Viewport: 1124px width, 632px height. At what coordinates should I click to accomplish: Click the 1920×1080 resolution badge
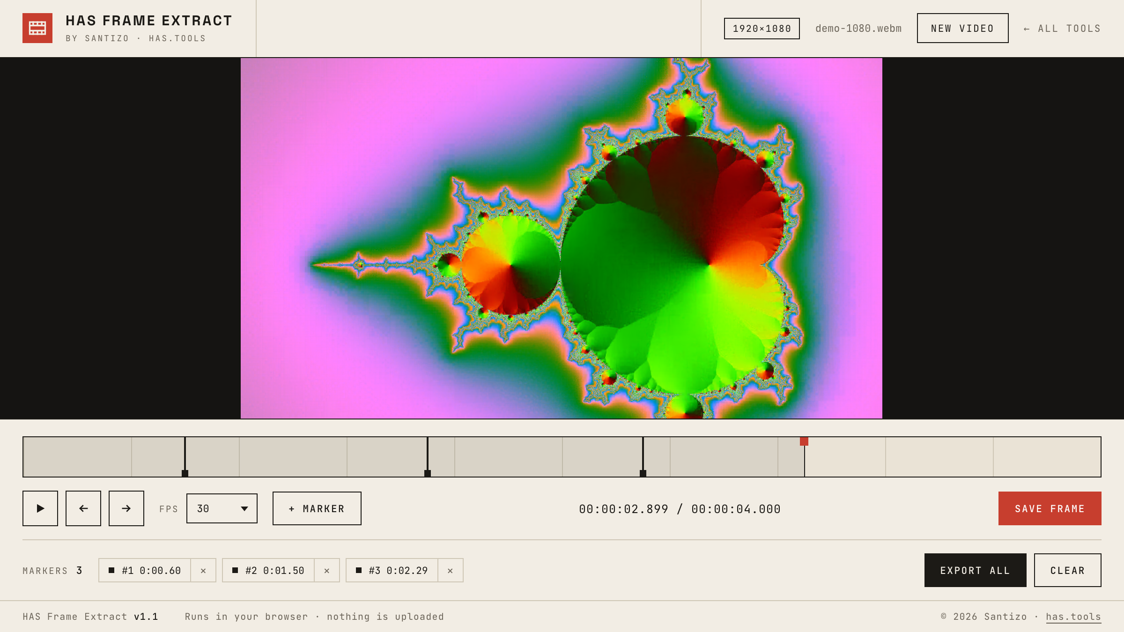(762, 29)
